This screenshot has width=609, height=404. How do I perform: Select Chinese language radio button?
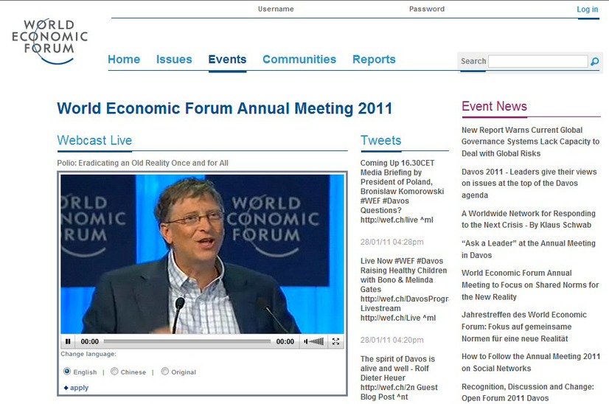pyautogui.click(x=114, y=372)
